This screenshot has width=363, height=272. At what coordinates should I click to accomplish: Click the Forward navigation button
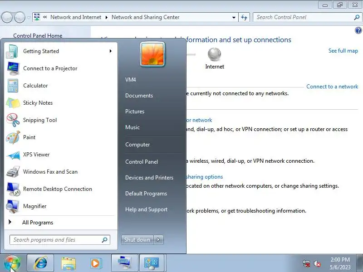(20, 17)
